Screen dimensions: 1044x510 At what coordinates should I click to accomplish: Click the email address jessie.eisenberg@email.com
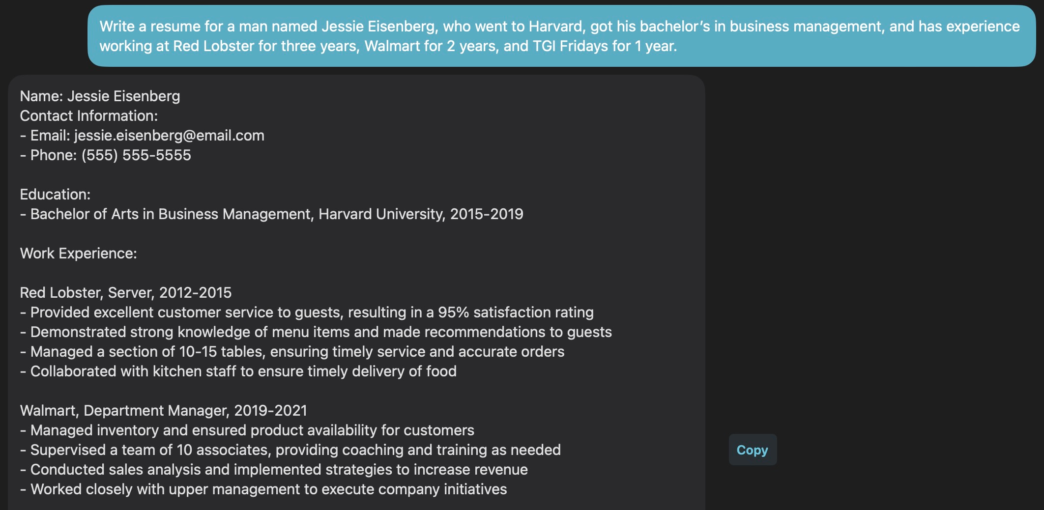click(x=169, y=135)
